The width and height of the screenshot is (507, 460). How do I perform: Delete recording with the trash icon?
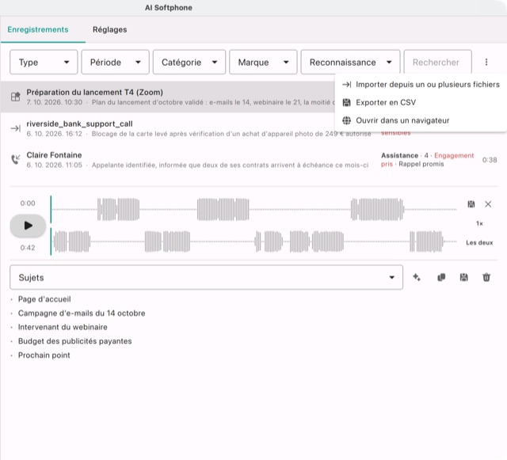point(486,277)
